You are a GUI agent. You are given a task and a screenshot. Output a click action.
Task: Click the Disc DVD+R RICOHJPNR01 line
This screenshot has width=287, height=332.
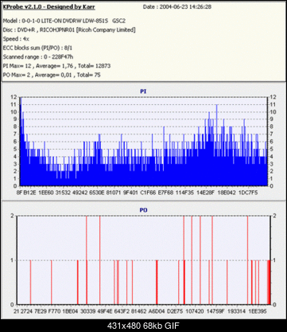click(69, 29)
